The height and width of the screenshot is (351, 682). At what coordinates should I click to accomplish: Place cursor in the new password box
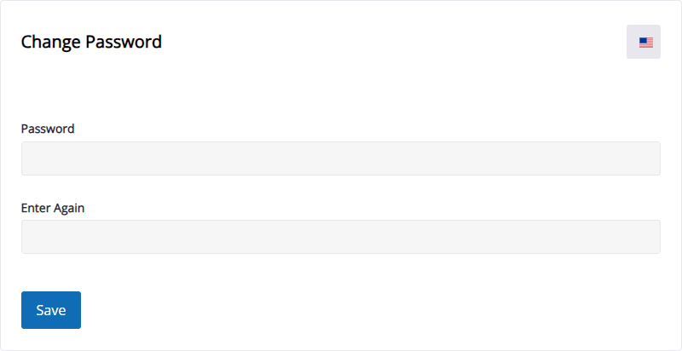(x=341, y=158)
